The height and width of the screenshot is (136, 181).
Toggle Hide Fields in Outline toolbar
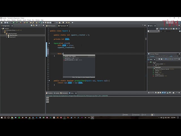click(166, 59)
